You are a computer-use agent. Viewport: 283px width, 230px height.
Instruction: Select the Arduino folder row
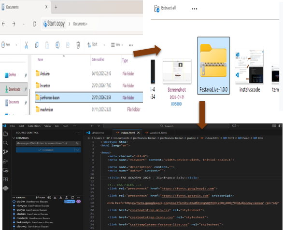click(x=89, y=73)
